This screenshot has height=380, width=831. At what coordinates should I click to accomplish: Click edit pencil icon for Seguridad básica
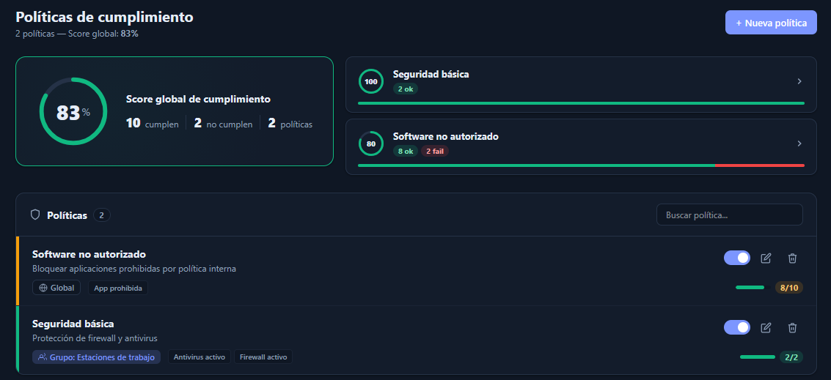pyautogui.click(x=766, y=327)
